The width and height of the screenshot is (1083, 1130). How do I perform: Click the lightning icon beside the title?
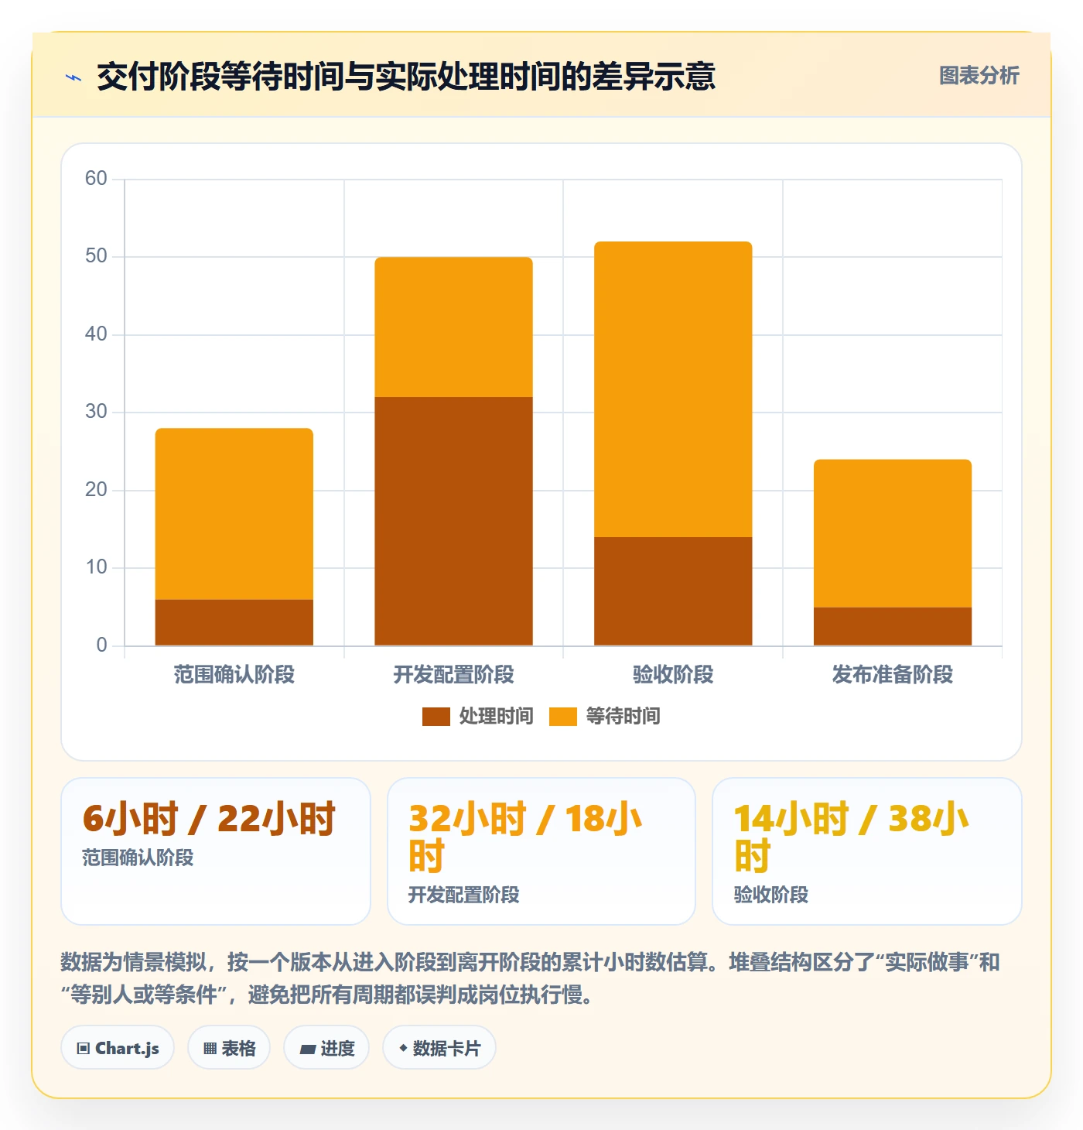pos(73,77)
